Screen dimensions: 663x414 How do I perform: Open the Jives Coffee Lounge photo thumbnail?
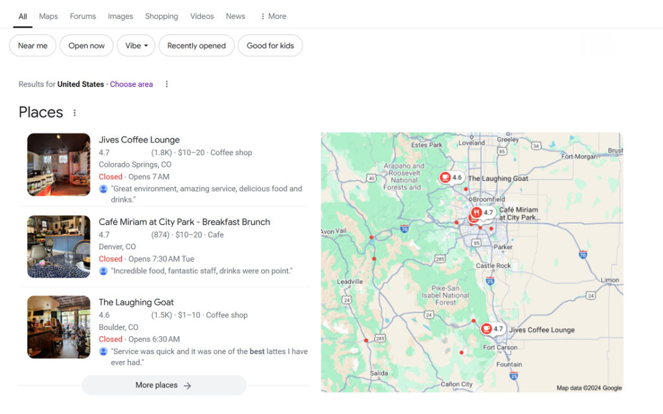[x=59, y=165]
